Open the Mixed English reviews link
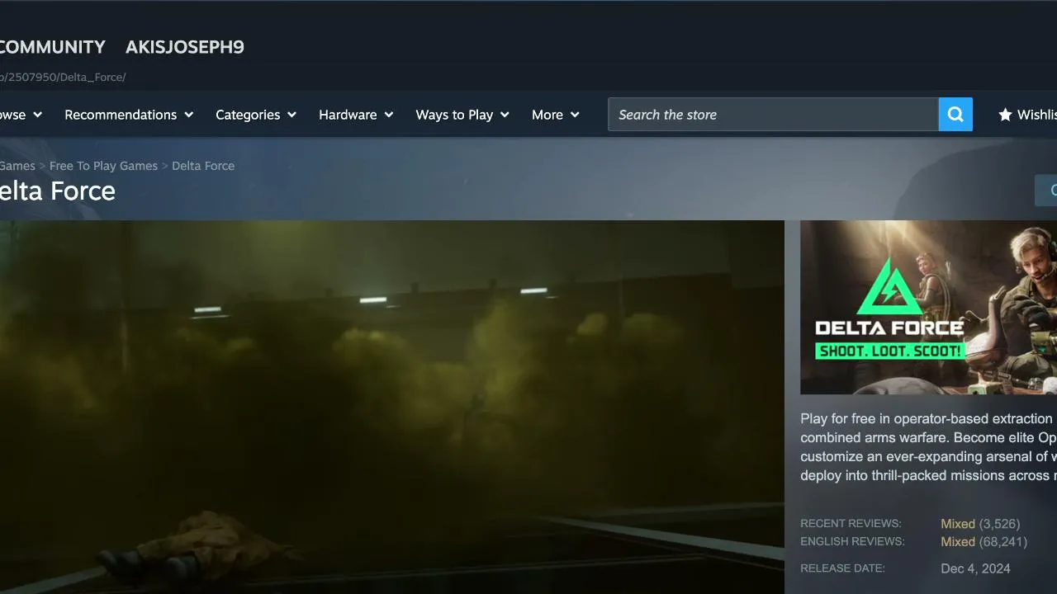Image resolution: width=1057 pixels, height=594 pixels. pos(958,542)
